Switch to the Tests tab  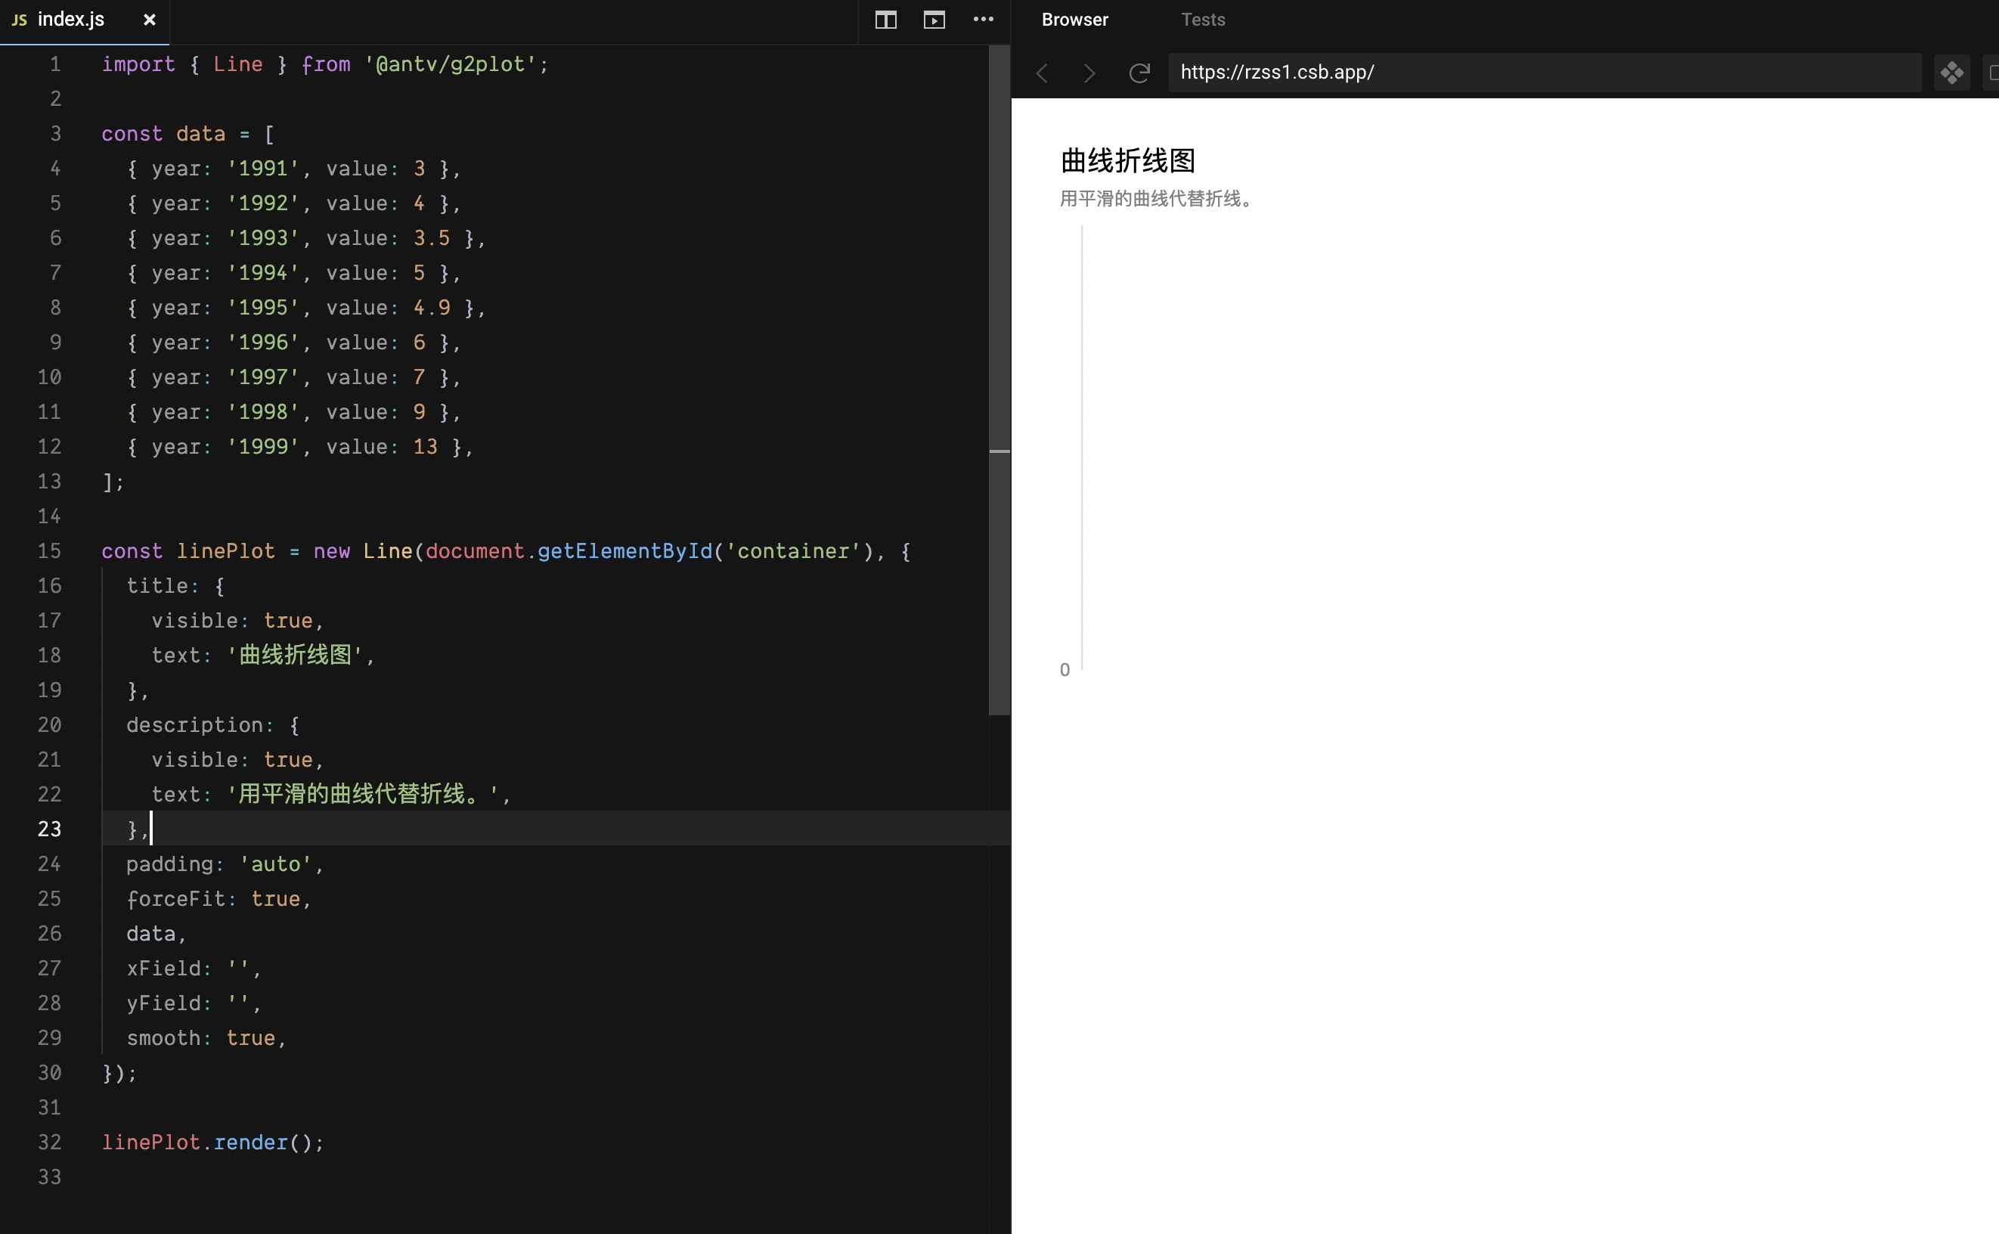(x=1203, y=20)
